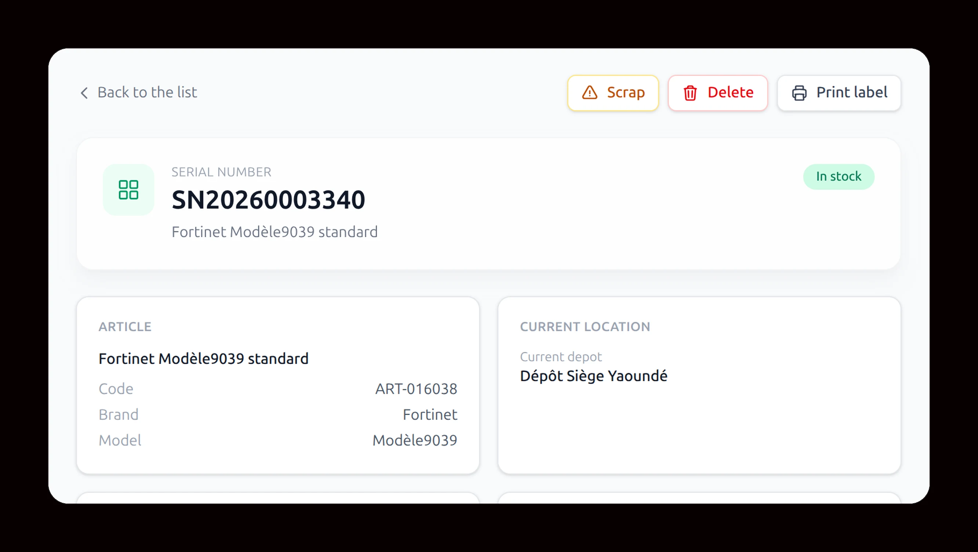This screenshot has width=978, height=552.
Task: Click Dépôt Siège Yaoundé depot name
Action: click(x=593, y=376)
